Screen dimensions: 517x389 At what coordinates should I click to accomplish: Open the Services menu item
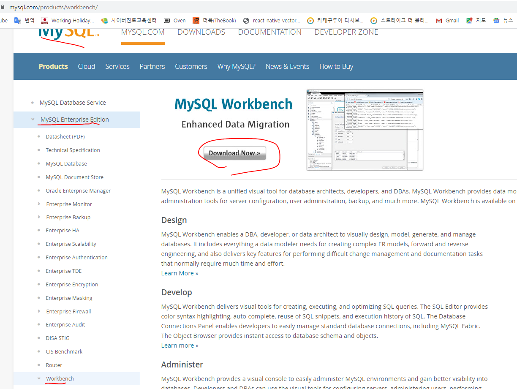coord(117,66)
